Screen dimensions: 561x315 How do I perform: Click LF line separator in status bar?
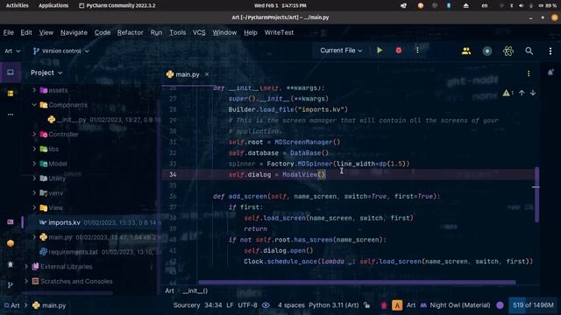[230, 305]
